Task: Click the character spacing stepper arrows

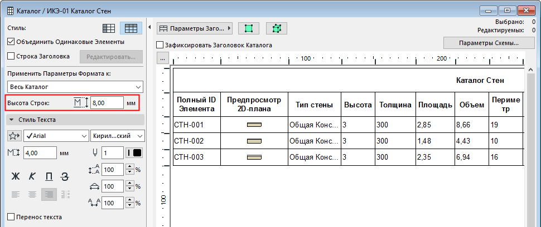Action: tap(130, 203)
